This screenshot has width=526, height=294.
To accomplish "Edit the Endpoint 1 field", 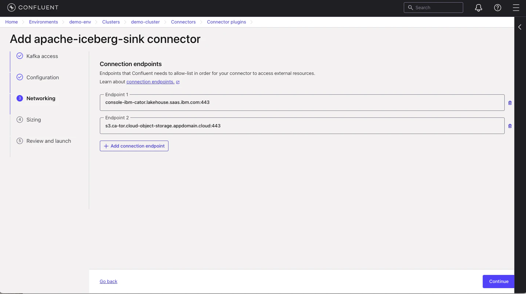I will pyautogui.click(x=302, y=102).
